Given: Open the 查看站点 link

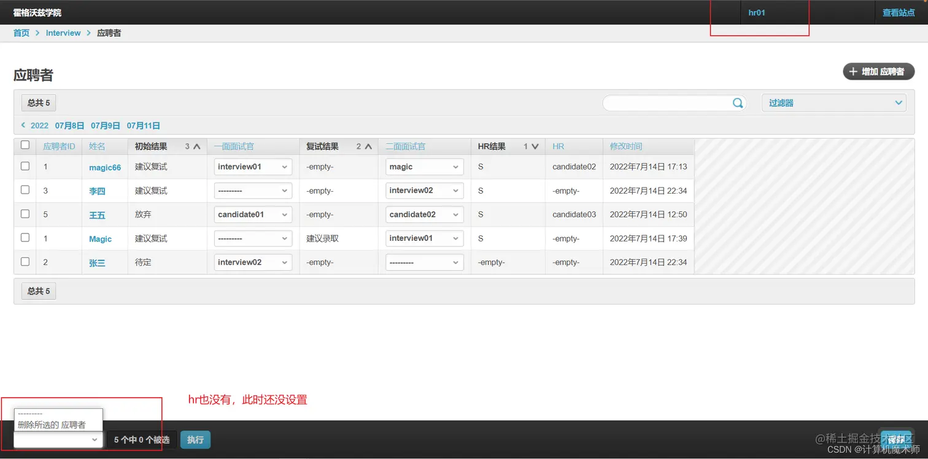Looking at the screenshot, I should coord(899,12).
